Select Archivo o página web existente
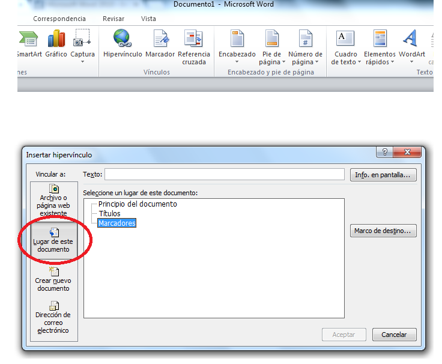The image size is (442, 364). tap(53, 201)
